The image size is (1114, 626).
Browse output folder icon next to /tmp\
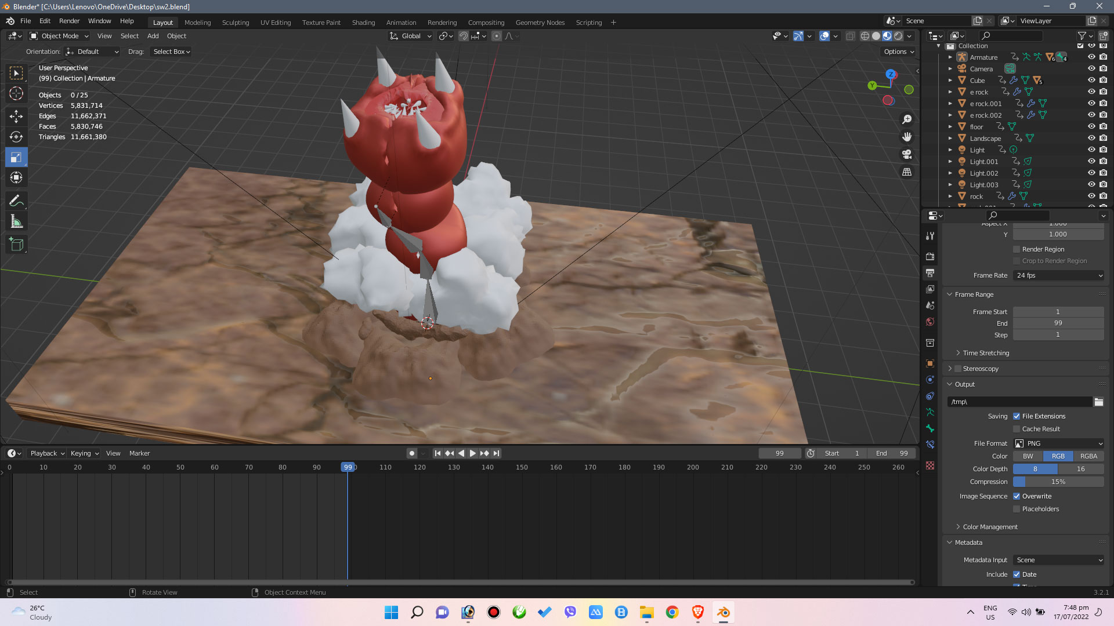pos(1098,402)
